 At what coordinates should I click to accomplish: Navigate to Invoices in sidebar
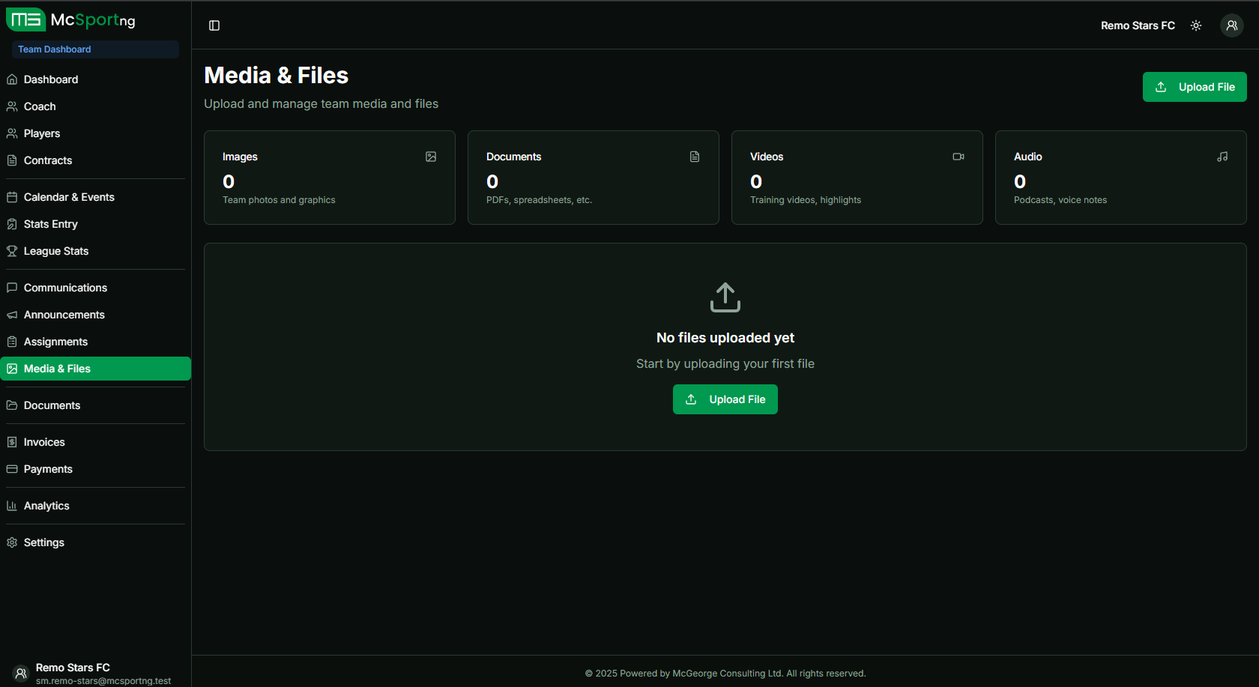(44, 442)
